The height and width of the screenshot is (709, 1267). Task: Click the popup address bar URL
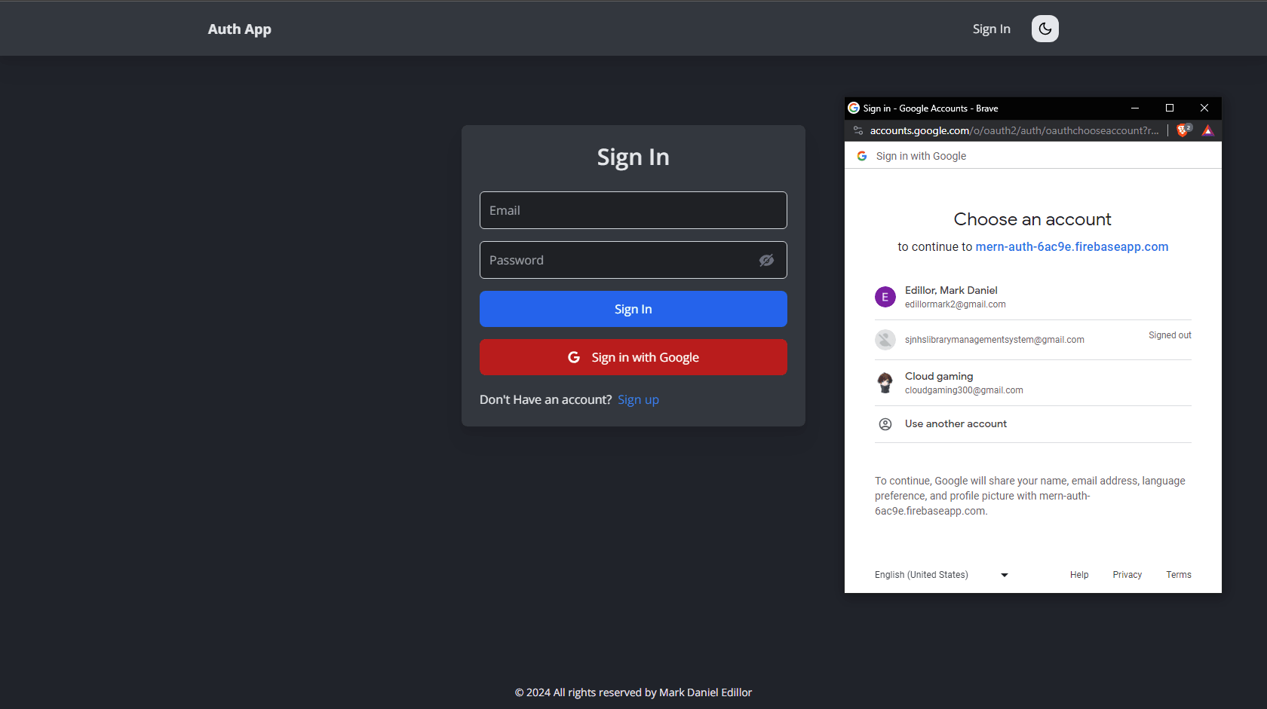(1014, 130)
